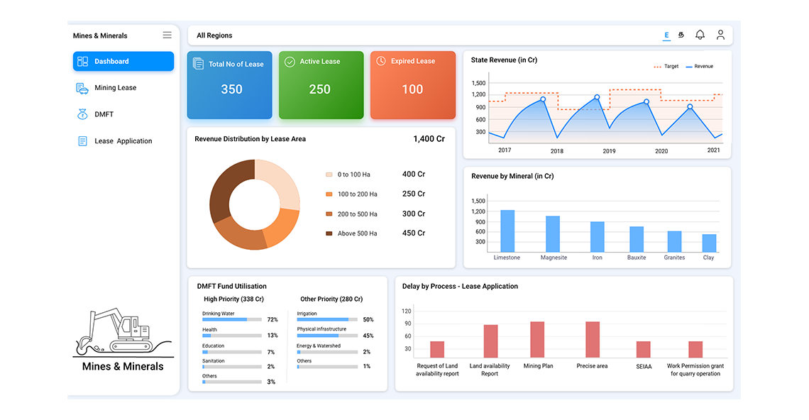Click the Health progress bar
809x420 pixels.
click(x=232, y=336)
